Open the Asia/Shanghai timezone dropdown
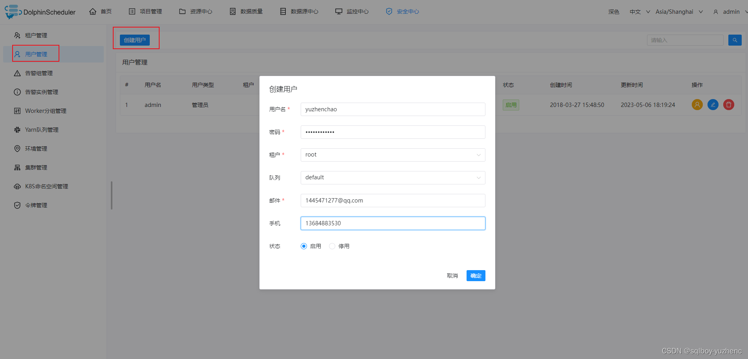Image resolution: width=748 pixels, height=359 pixels. (x=679, y=12)
